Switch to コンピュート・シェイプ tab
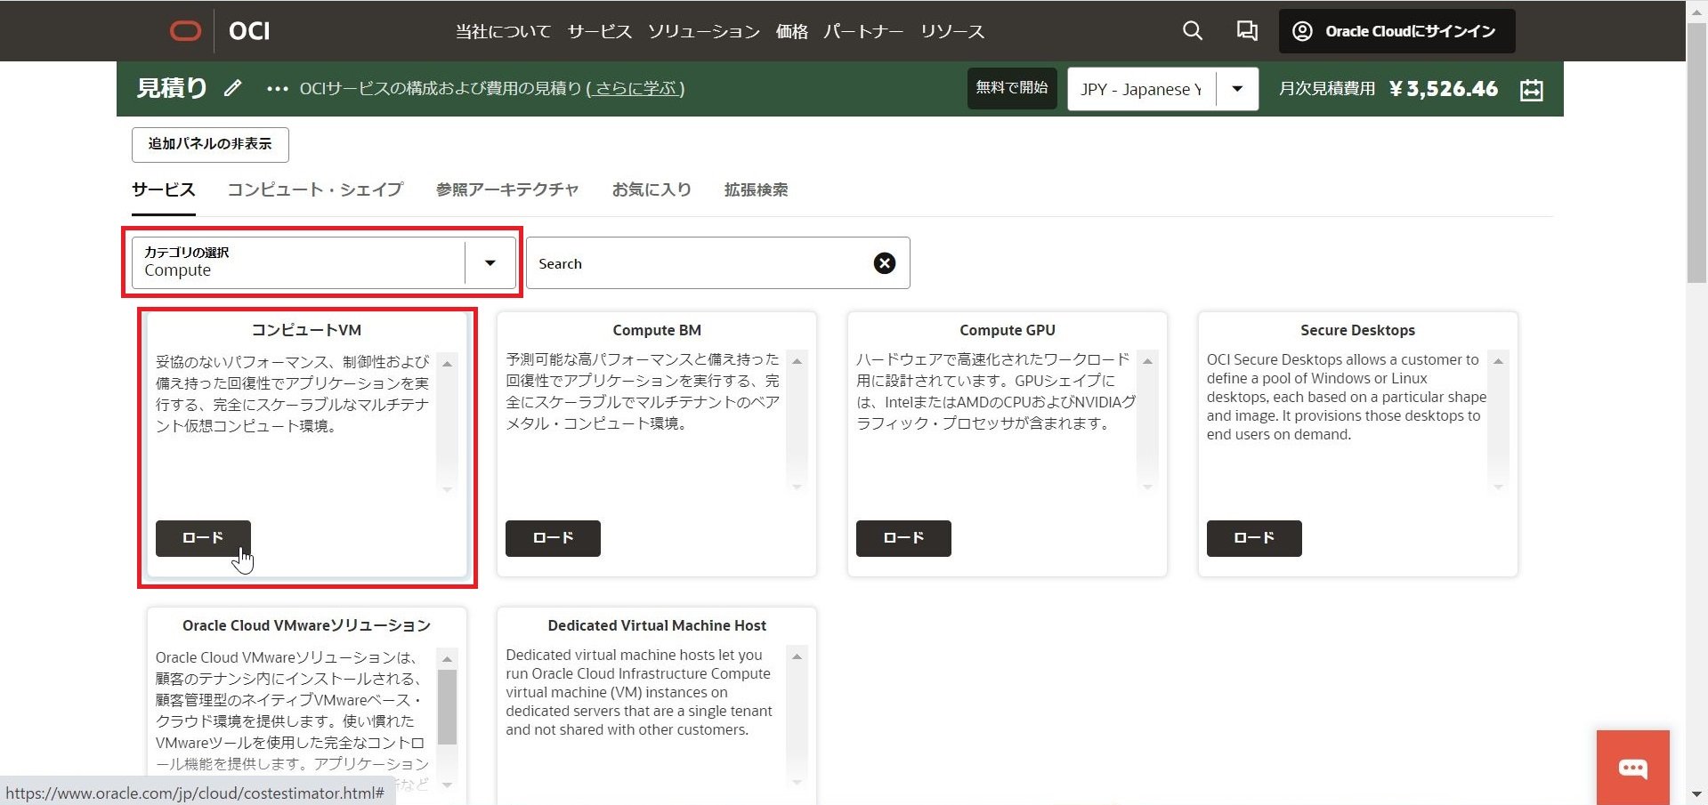Image resolution: width=1708 pixels, height=805 pixels. (x=315, y=189)
